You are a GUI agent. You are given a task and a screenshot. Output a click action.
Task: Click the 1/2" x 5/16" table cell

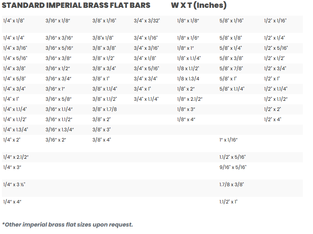pos(276,48)
